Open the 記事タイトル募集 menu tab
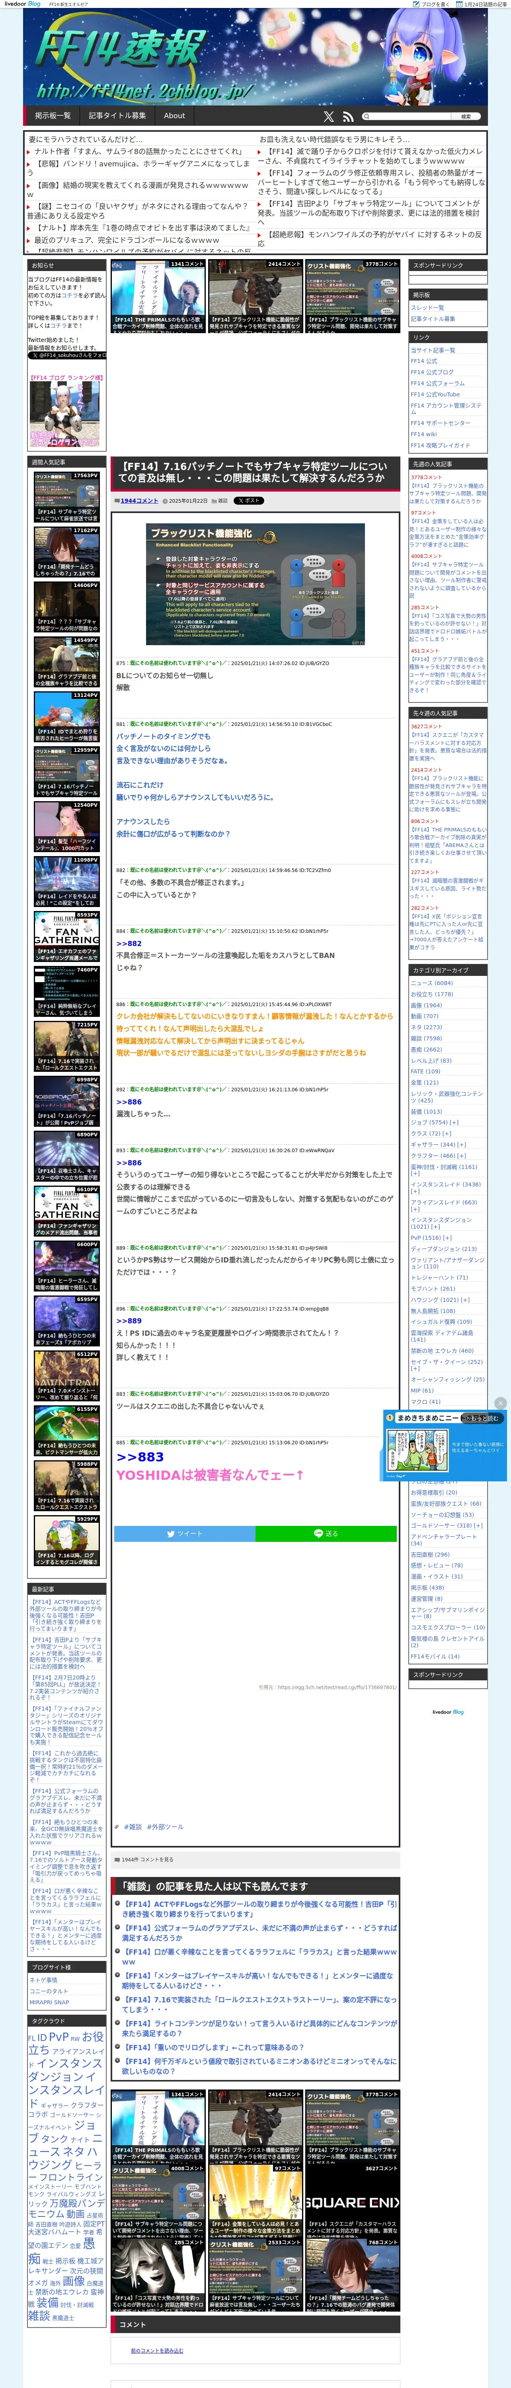Screen dimensions: 511x2388 [117, 116]
